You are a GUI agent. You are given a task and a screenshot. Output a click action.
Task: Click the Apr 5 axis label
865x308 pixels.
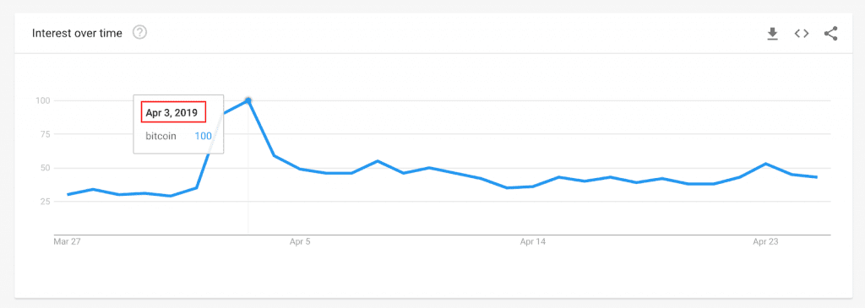coord(300,241)
